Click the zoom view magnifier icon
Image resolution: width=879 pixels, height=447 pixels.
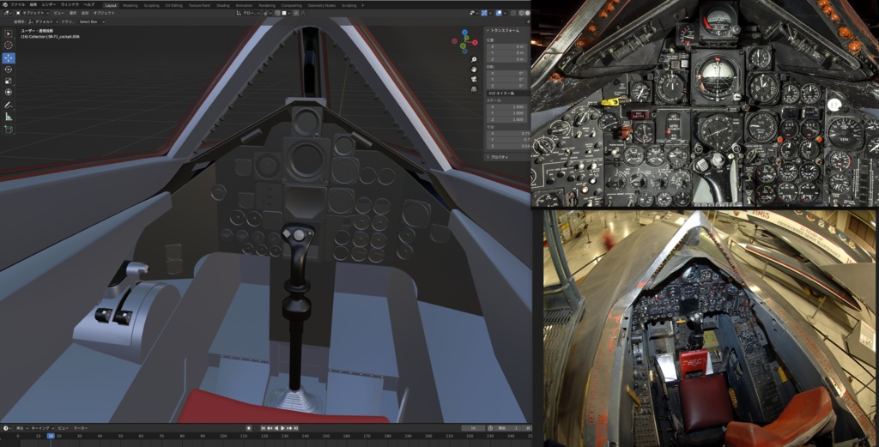coord(474,59)
